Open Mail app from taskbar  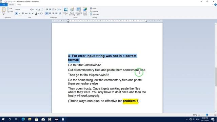43,119
